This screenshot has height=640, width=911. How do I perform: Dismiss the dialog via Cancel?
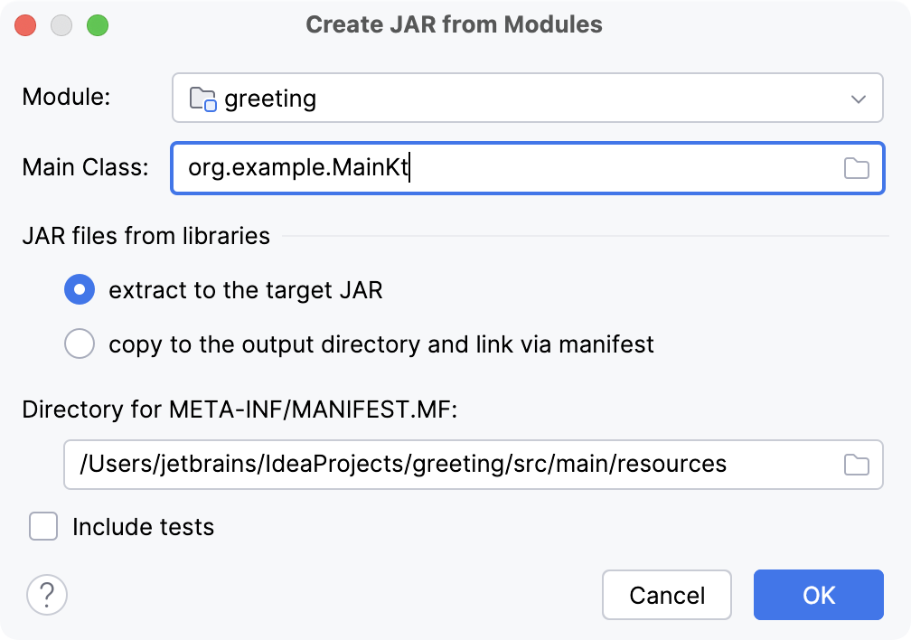(667, 595)
